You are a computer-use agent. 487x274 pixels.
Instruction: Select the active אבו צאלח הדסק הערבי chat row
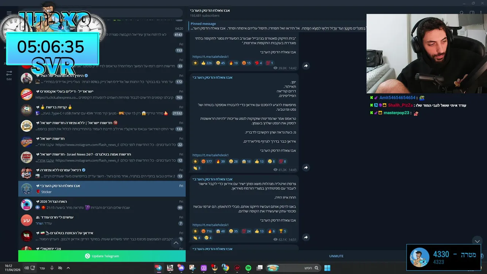pos(102,189)
